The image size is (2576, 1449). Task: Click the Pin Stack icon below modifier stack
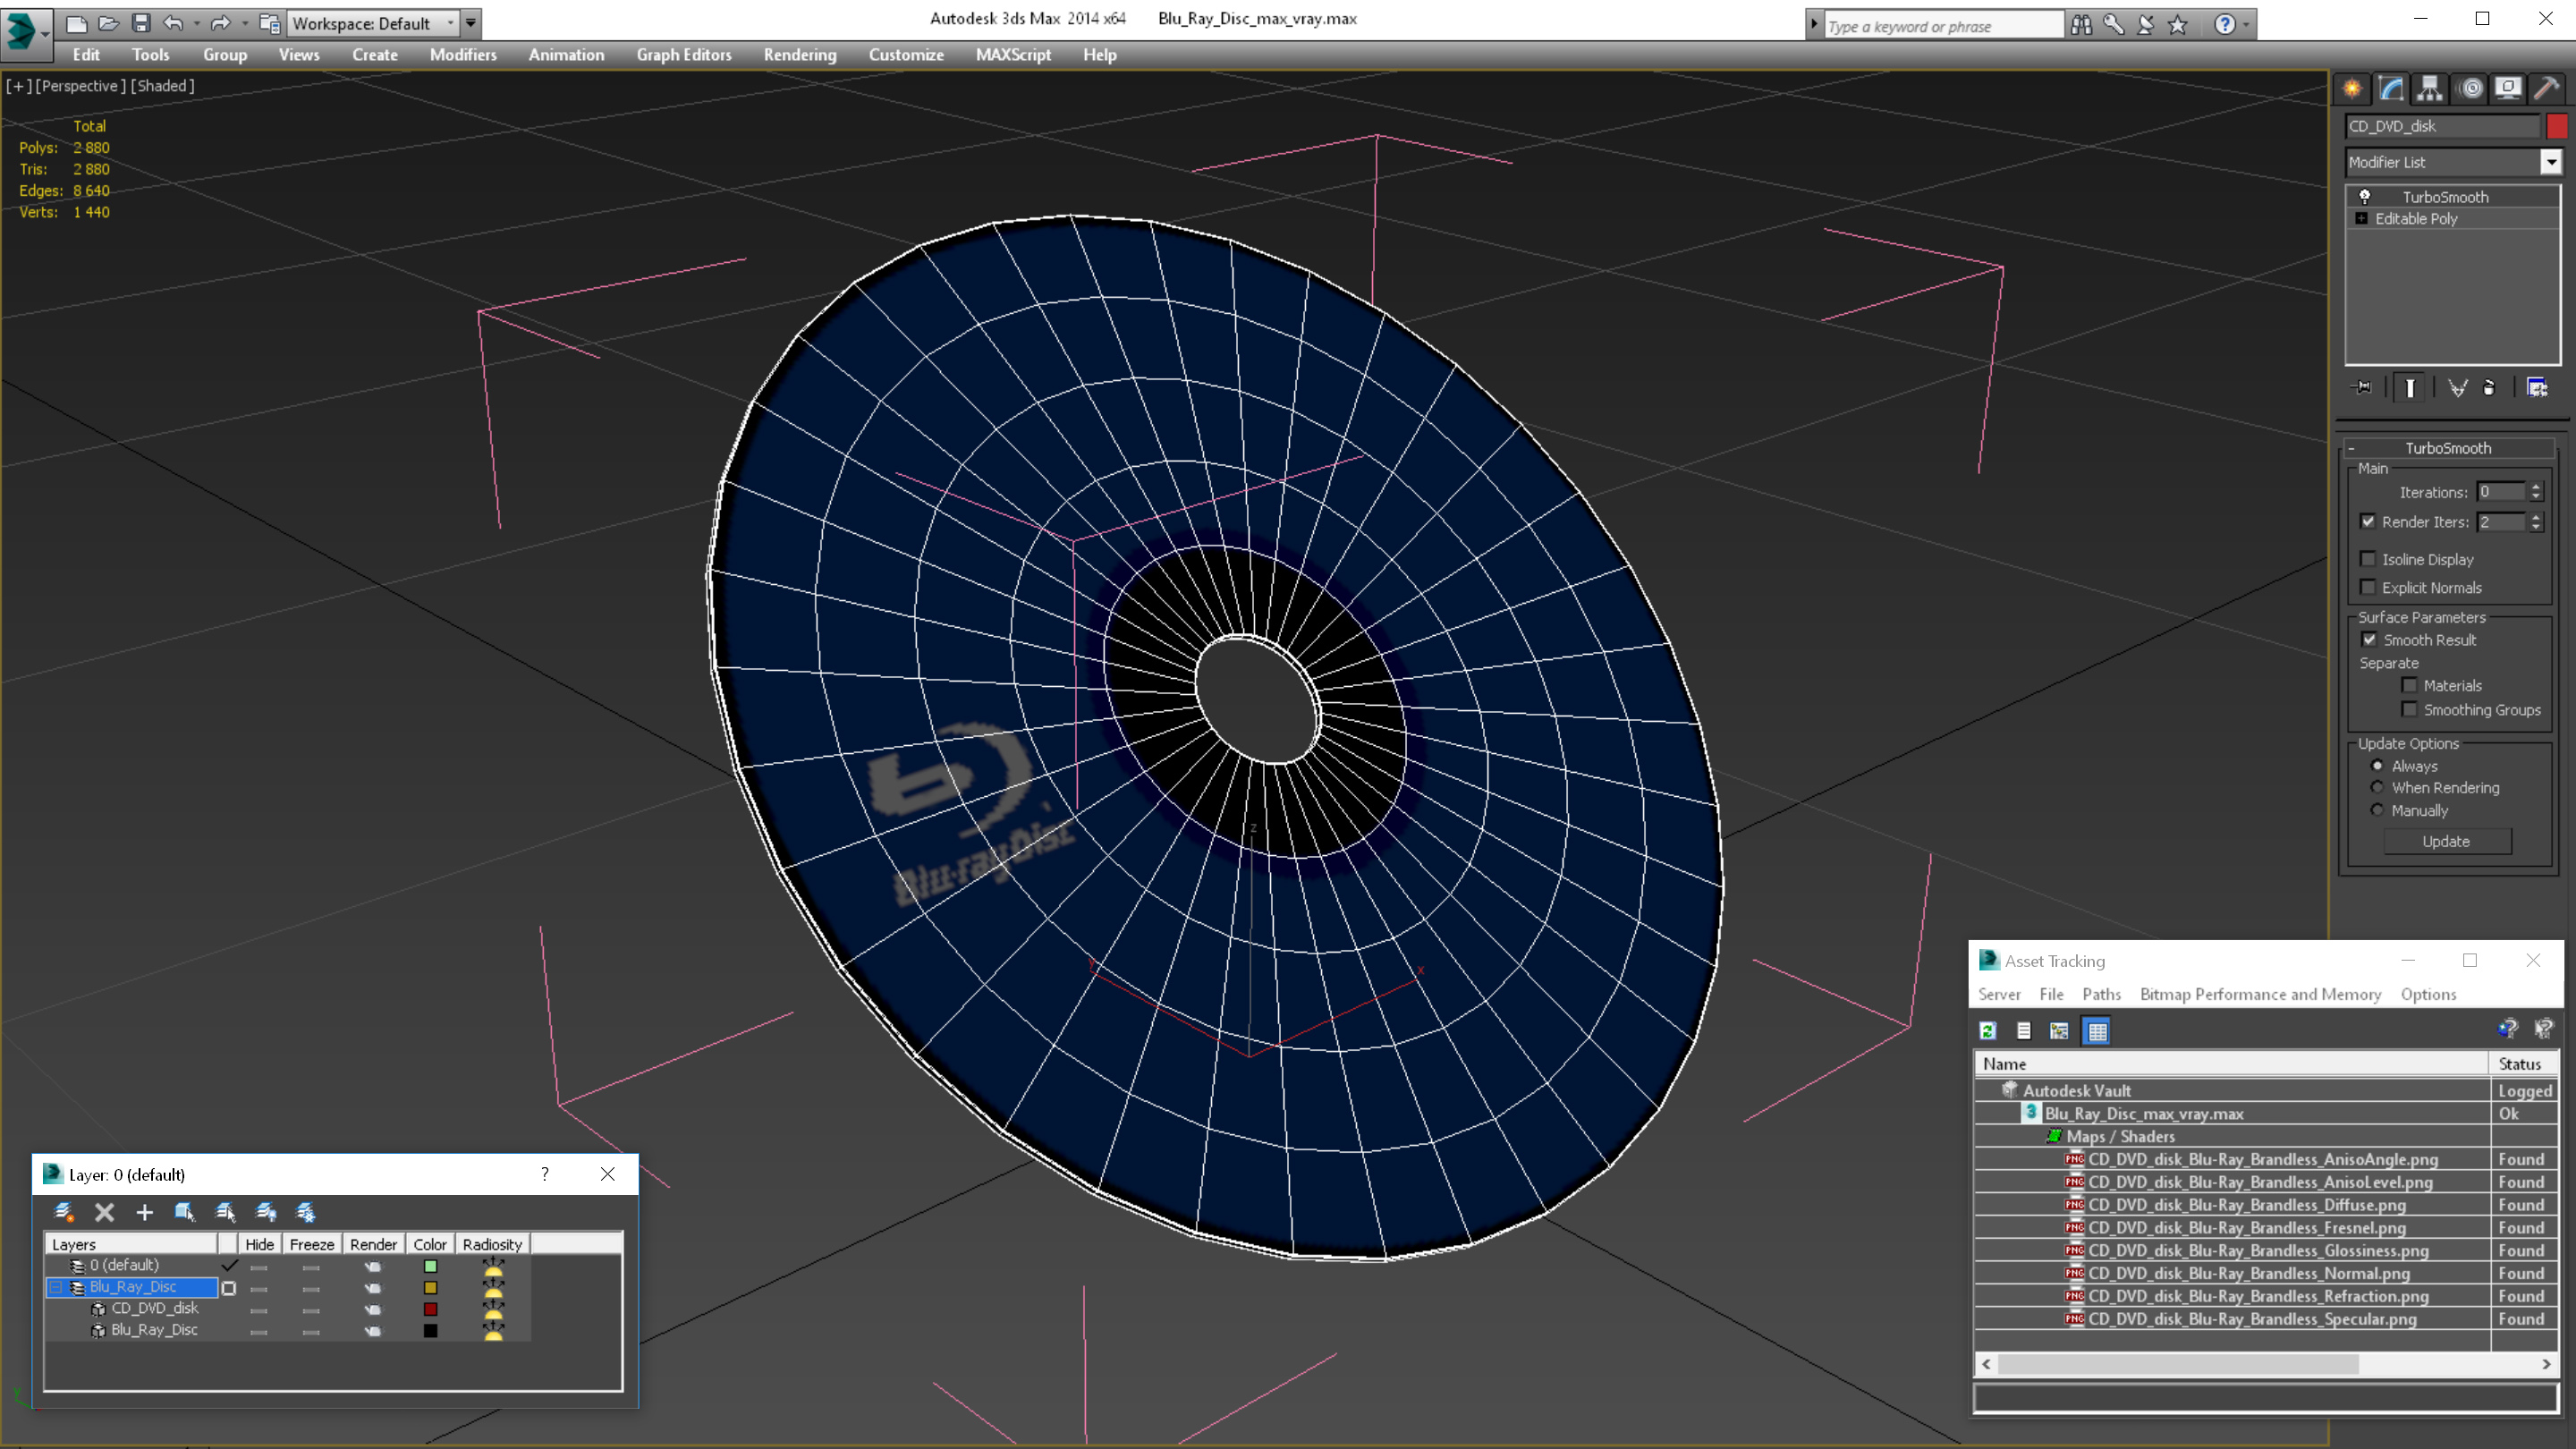coord(2362,387)
